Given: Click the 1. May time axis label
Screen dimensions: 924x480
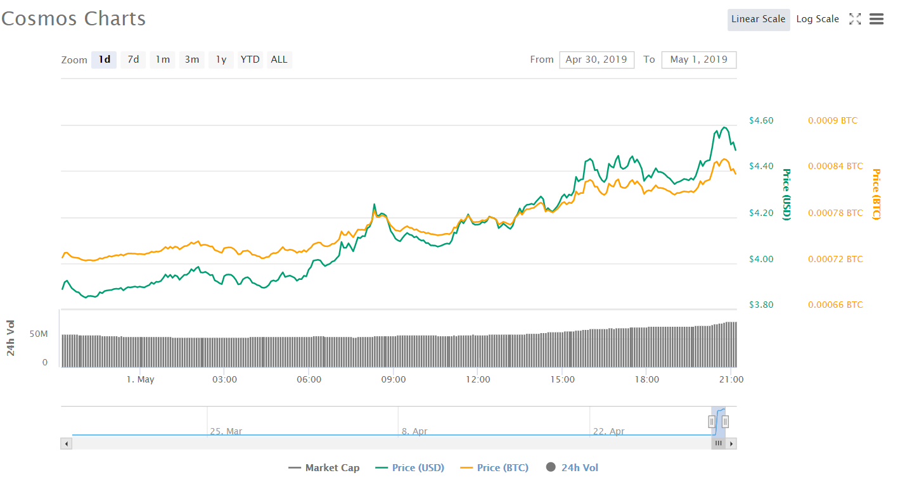Looking at the screenshot, I should pos(140,379).
